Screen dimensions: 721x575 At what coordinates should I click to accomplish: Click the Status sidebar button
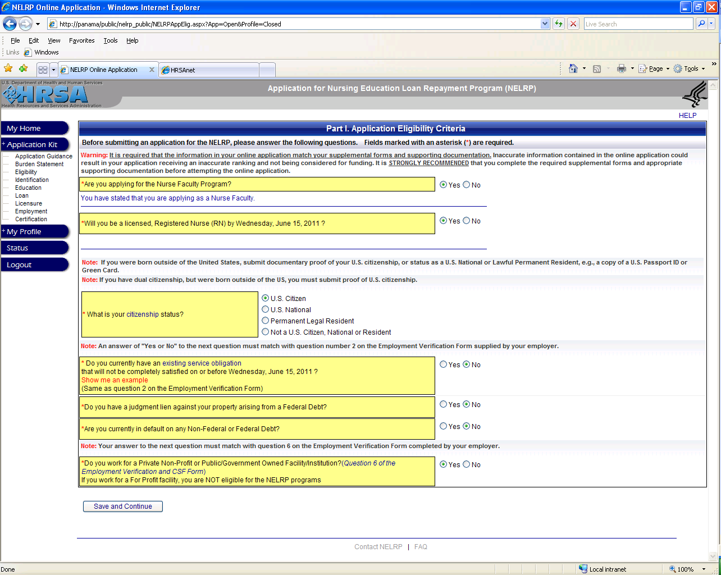coord(35,248)
